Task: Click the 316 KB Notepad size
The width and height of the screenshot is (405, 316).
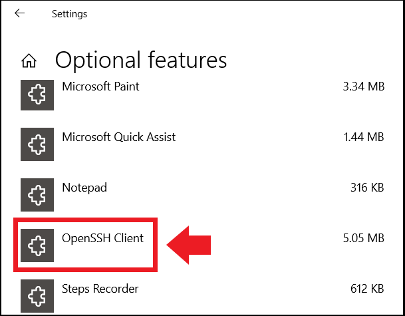Action: [x=366, y=188]
